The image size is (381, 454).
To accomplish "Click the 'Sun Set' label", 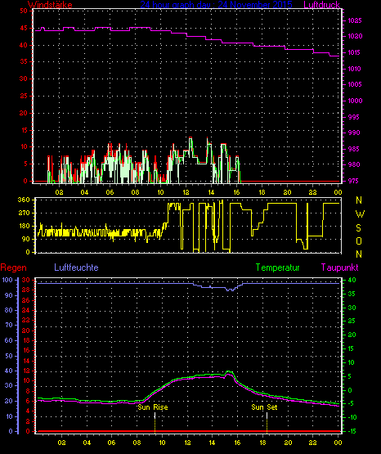I will coord(264,407).
